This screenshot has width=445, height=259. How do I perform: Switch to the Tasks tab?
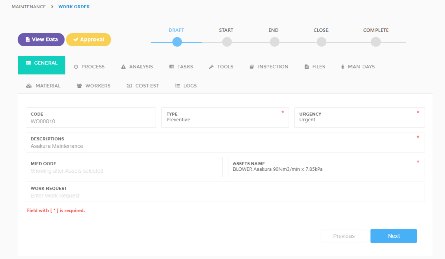coord(181,67)
